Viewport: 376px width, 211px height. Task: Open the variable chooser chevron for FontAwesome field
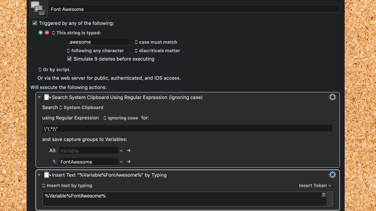tap(121, 162)
